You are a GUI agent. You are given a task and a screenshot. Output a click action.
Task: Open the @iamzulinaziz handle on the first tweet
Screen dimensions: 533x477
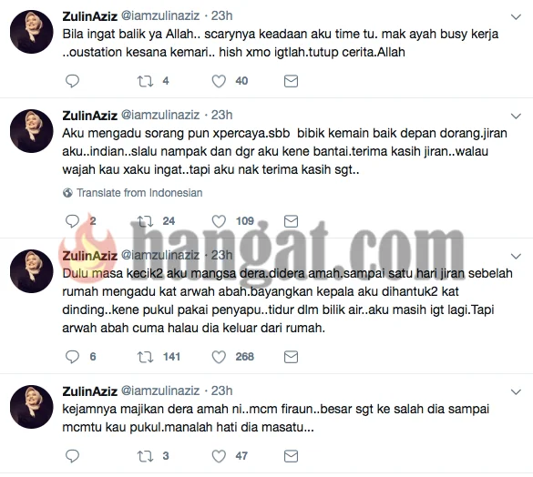160,15
